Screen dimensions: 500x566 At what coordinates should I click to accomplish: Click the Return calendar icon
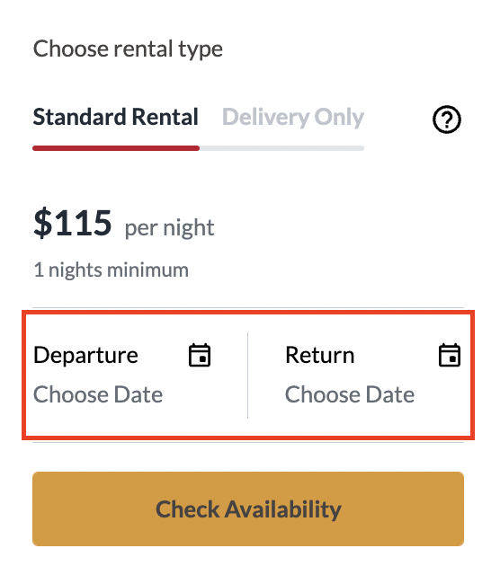click(450, 355)
